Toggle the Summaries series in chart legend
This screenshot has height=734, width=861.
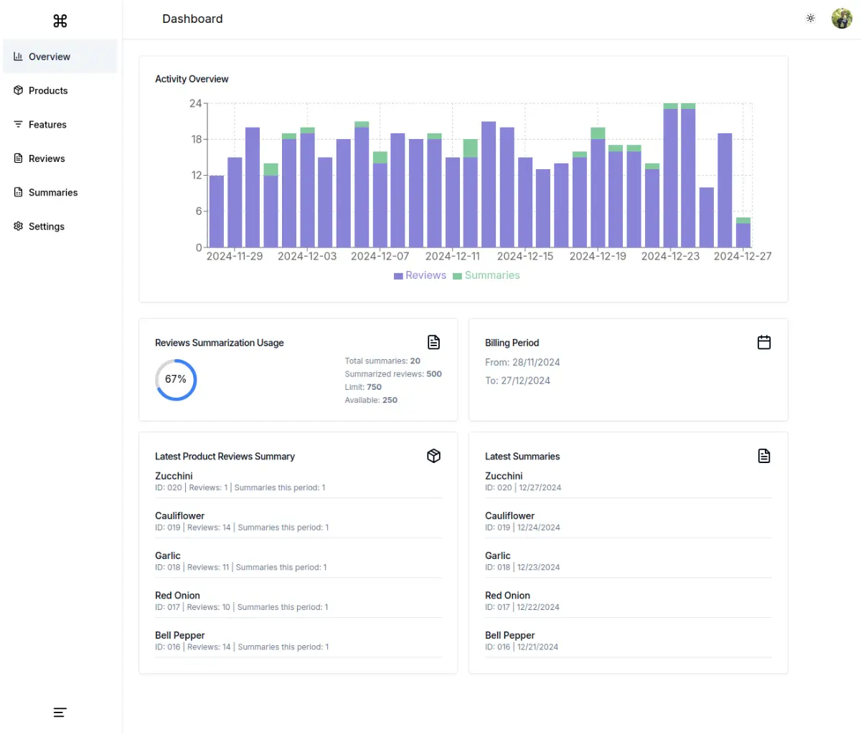tap(486, 275)
